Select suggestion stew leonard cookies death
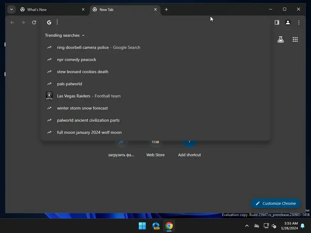The width and height of the screenshot is (311, 233). click(155, 72)
